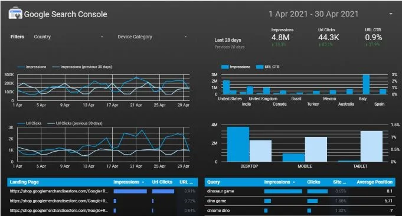Click the URL CTR 0.9% scorecard
Screen dimensions: 402x216
click(374, 37)
